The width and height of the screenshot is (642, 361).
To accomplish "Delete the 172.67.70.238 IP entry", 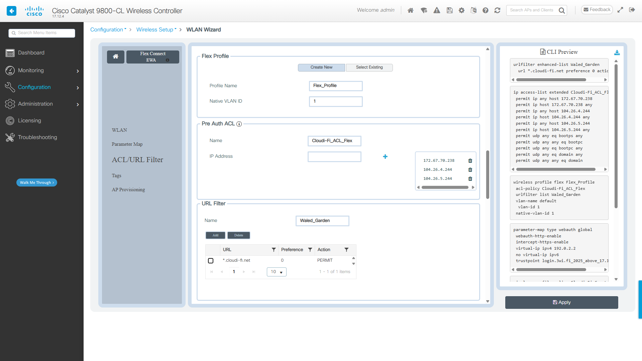I will click(470, 161).
